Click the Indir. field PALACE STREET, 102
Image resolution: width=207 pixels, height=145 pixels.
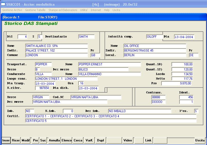[x=56, y=51]
